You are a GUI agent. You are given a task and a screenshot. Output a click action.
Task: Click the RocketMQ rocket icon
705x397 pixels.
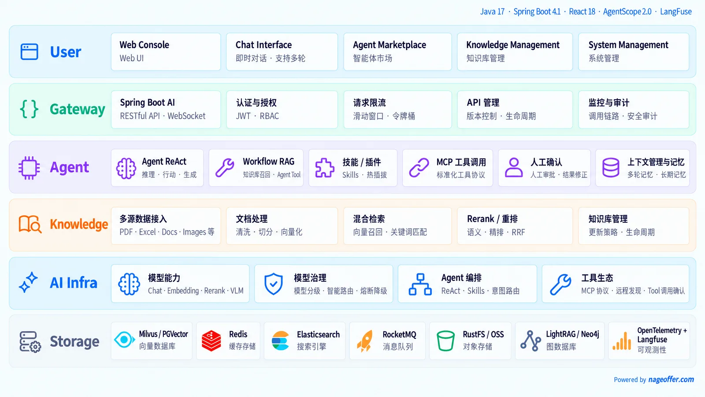coord(365,341)
